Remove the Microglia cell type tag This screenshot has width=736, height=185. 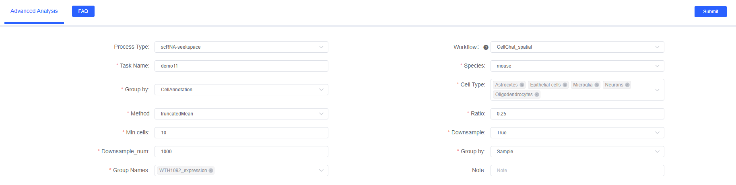tap(597, 85)
